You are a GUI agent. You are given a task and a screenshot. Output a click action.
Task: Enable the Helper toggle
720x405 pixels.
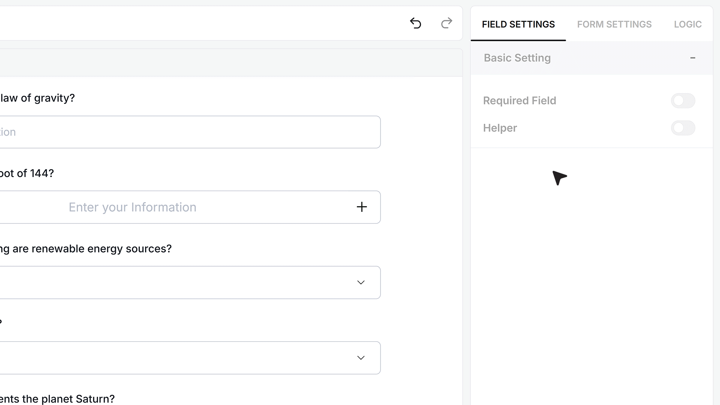point(683,128)
